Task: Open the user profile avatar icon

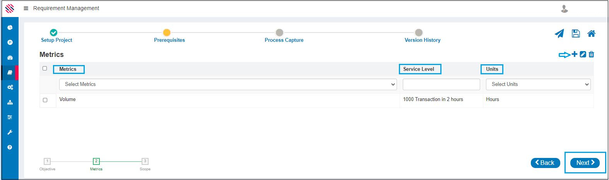Action: (565, 9)
